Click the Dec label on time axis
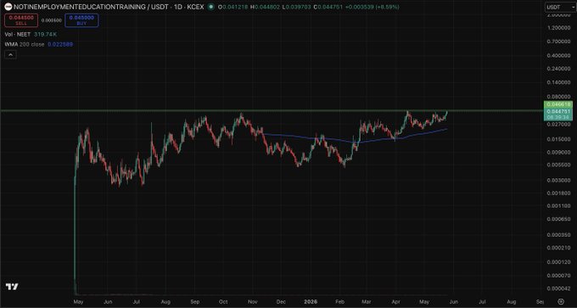This screenshot has height=308, width=577. click(281, 302)
